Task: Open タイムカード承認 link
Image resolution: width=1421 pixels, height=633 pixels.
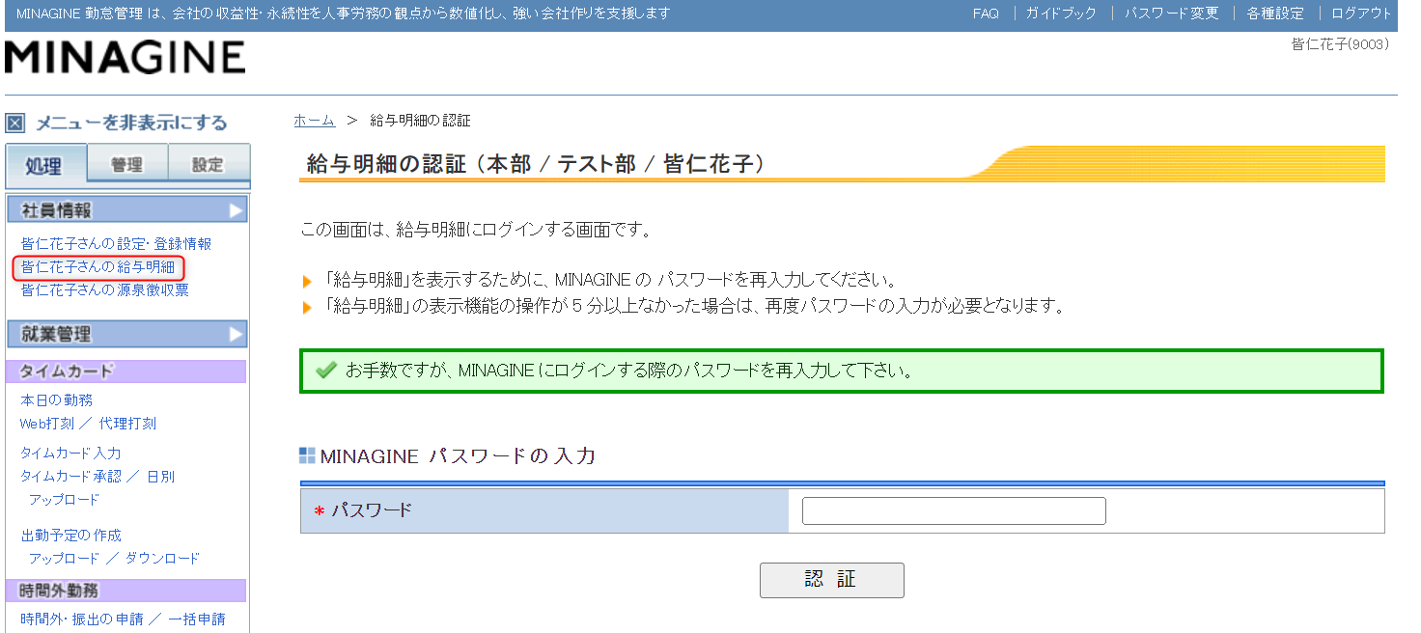Action: point(71,477)
